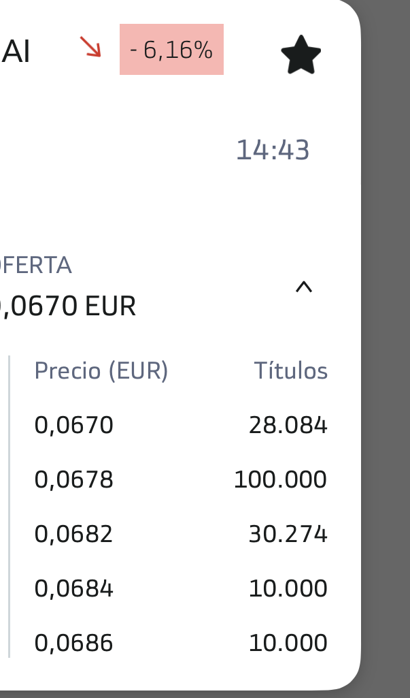Select the 0,0682 price level
The width and height of the screenshot is (410, 698).
point(73,535)
